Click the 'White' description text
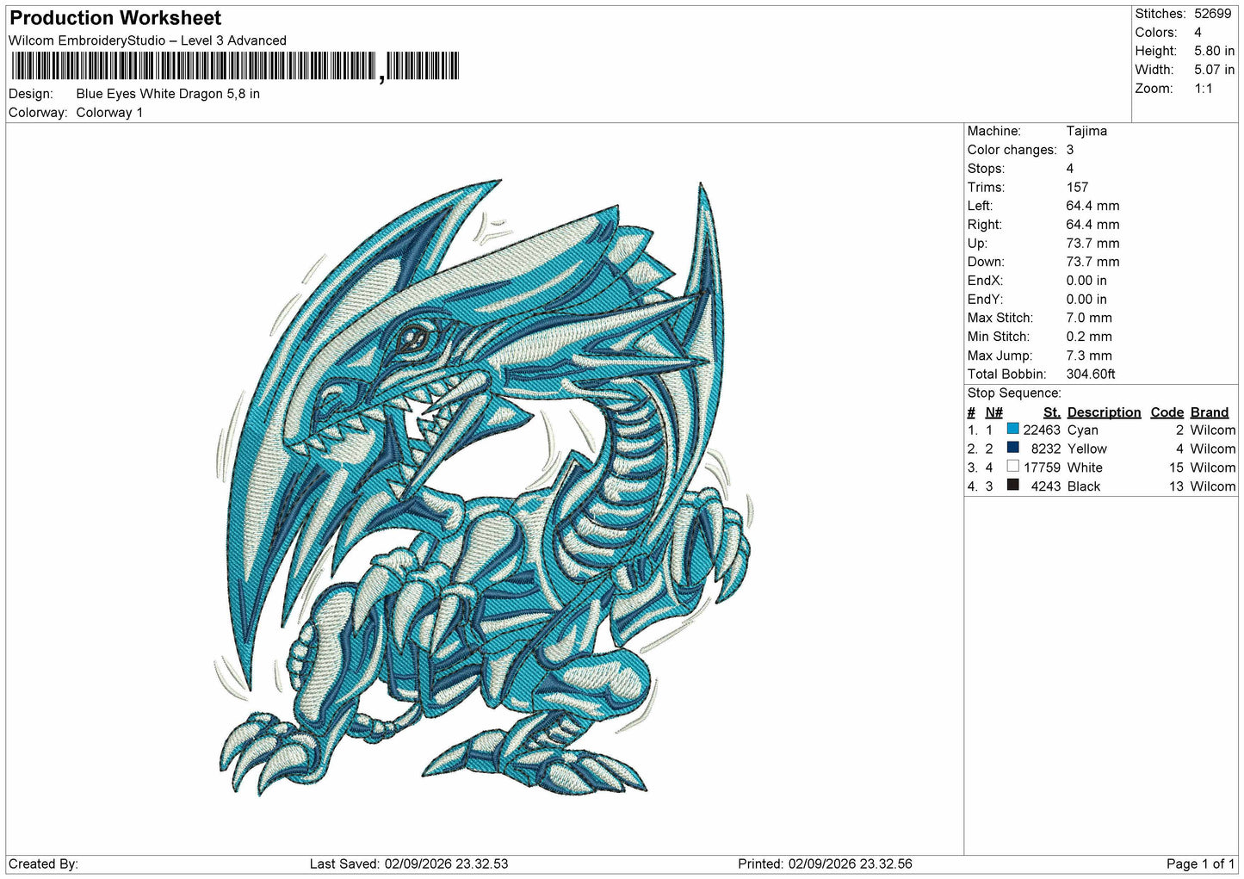Image resolution: width=1244 pixels, height=879 pixels. (x=1084, y=467)
